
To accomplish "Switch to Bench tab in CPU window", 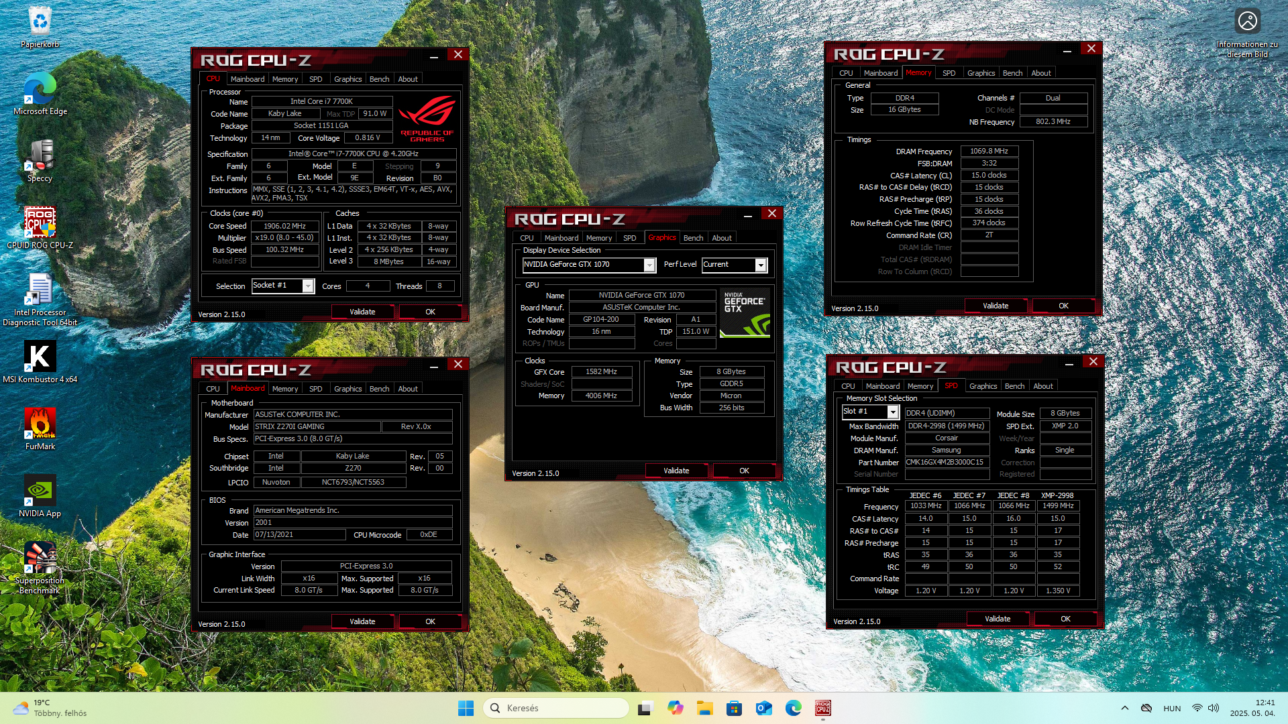I will click(x=379, y=79).
